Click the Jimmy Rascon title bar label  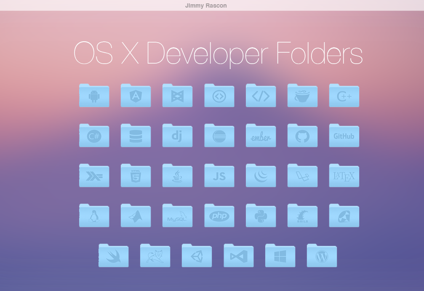(205, 5)
